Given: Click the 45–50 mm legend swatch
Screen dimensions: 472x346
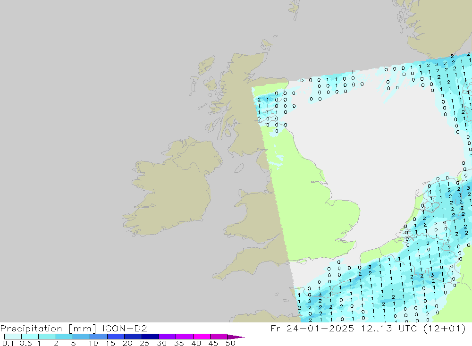Looking at the screenshot, I should (219, 337).
